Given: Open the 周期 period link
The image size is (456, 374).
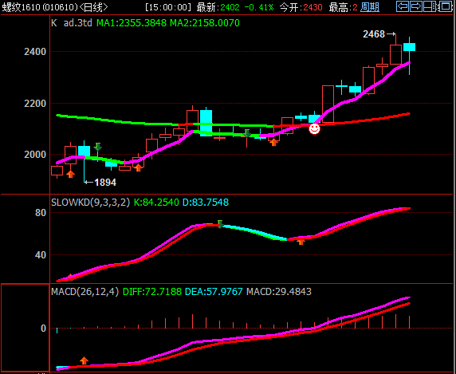Looking at the screenshot, I should point(370,7).
